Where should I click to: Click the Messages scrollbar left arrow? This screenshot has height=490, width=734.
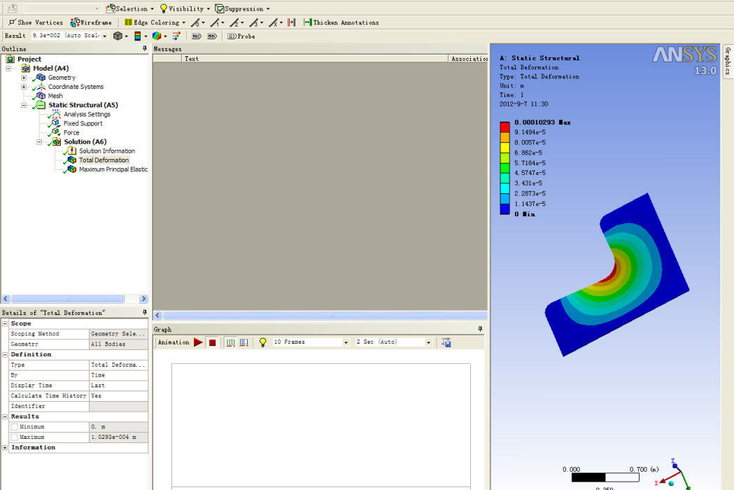(157, 315)
